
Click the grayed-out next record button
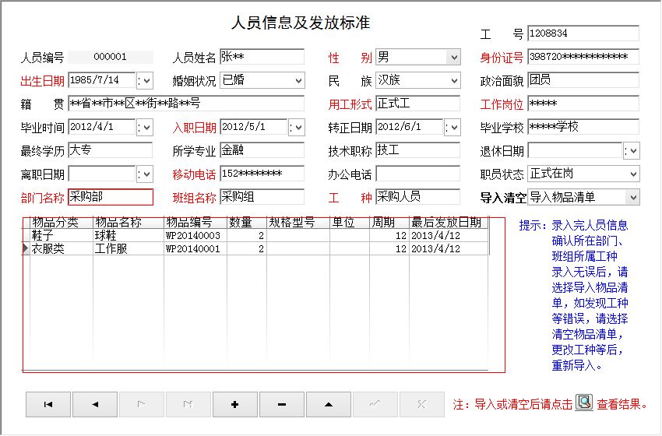142,404
